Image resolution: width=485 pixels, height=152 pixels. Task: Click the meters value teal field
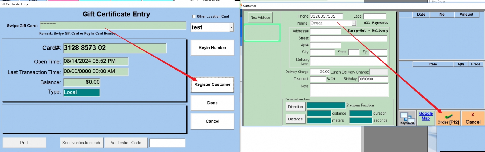(319, 120)
